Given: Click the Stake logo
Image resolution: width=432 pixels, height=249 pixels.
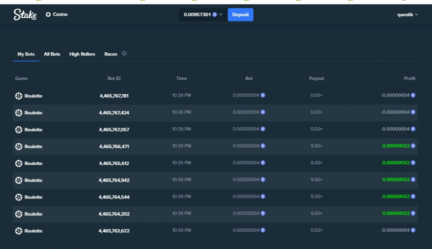Looking at the screenshot, I should point(25,15).
